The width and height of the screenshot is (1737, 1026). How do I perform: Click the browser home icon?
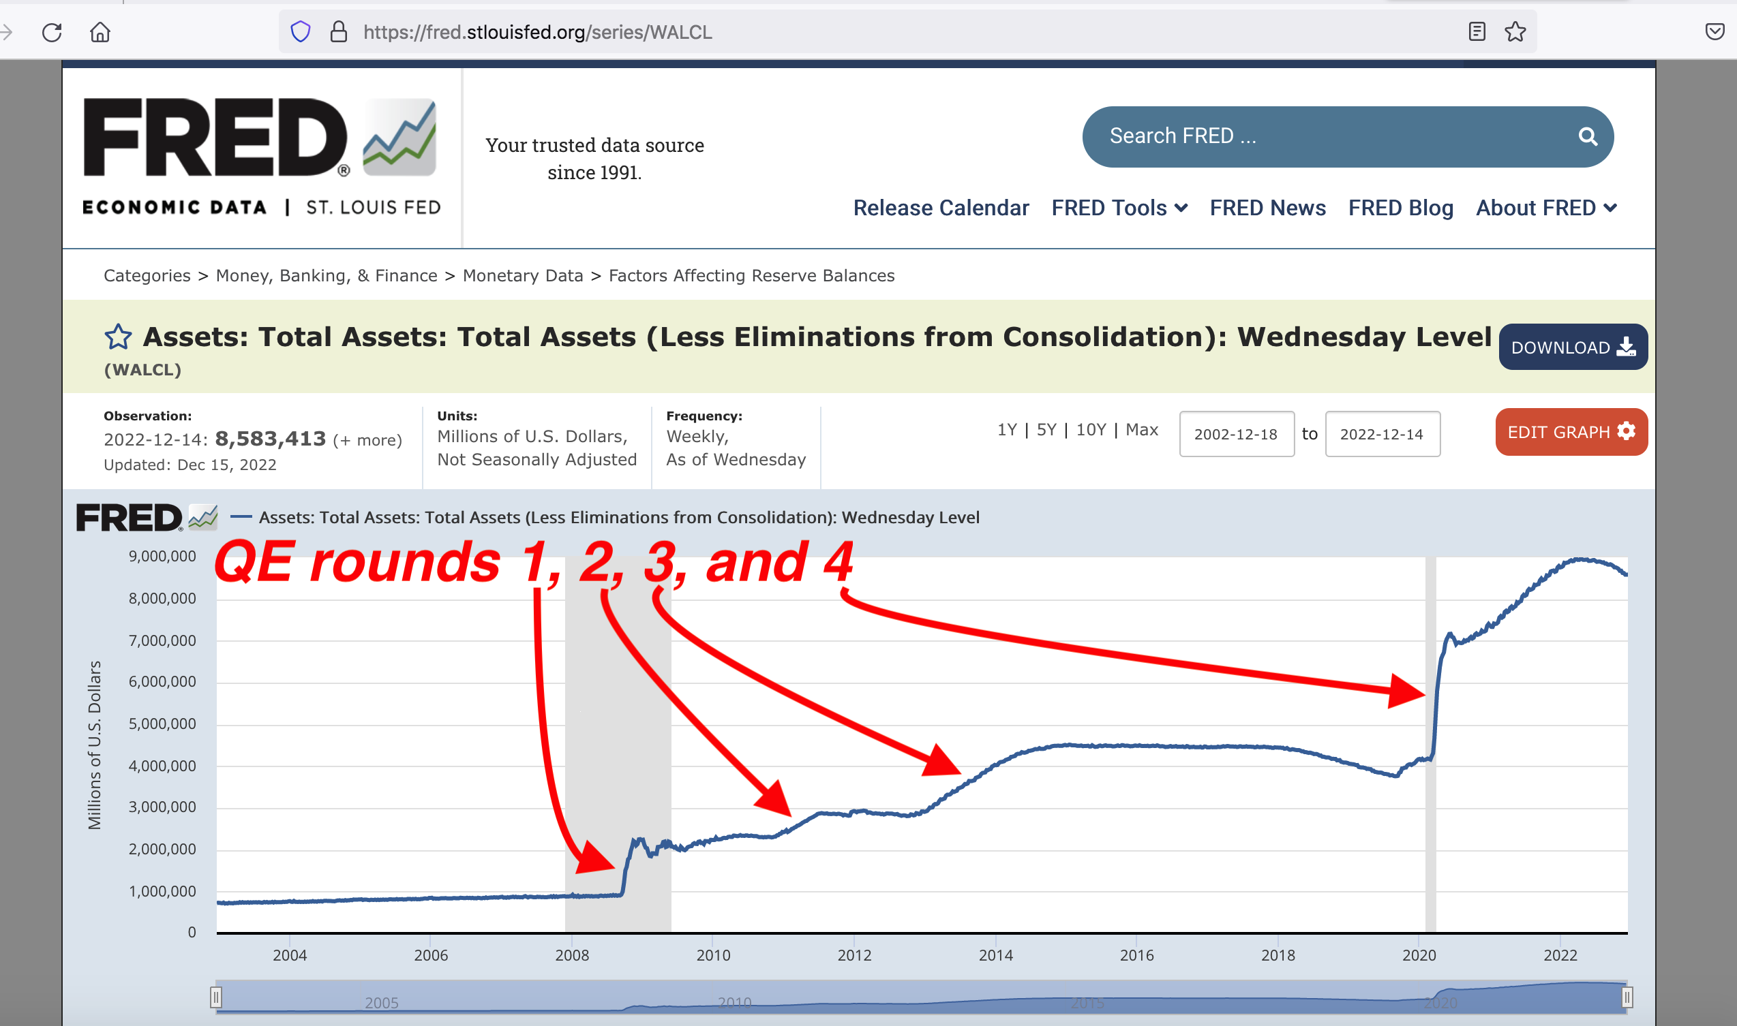pos(100,33)
